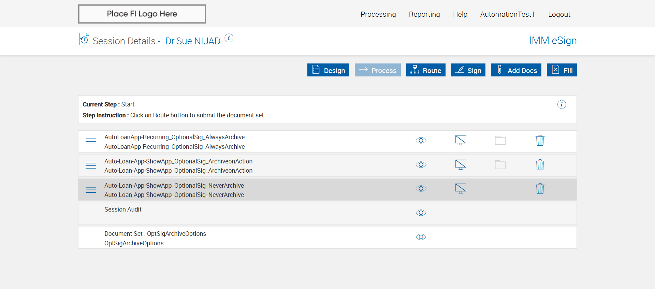Click the Route button
655x289 pixels.
[x=426, y=70]
